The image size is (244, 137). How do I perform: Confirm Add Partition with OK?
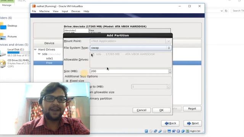point(161,110)
